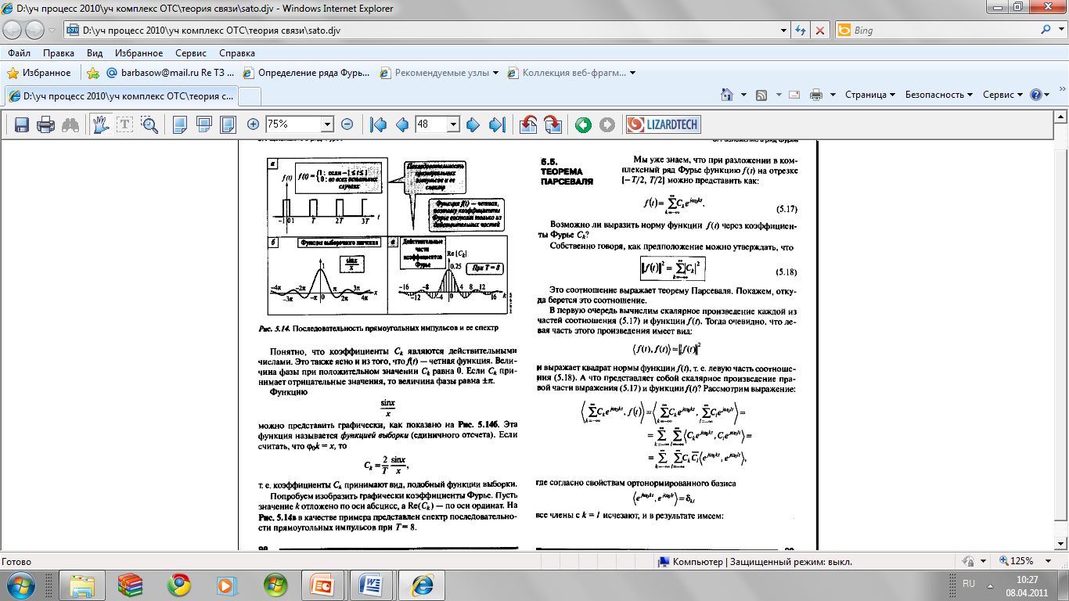
Task: Open the Избранное favorites star button
Action: pyautogui.click(x=38, y=73)
